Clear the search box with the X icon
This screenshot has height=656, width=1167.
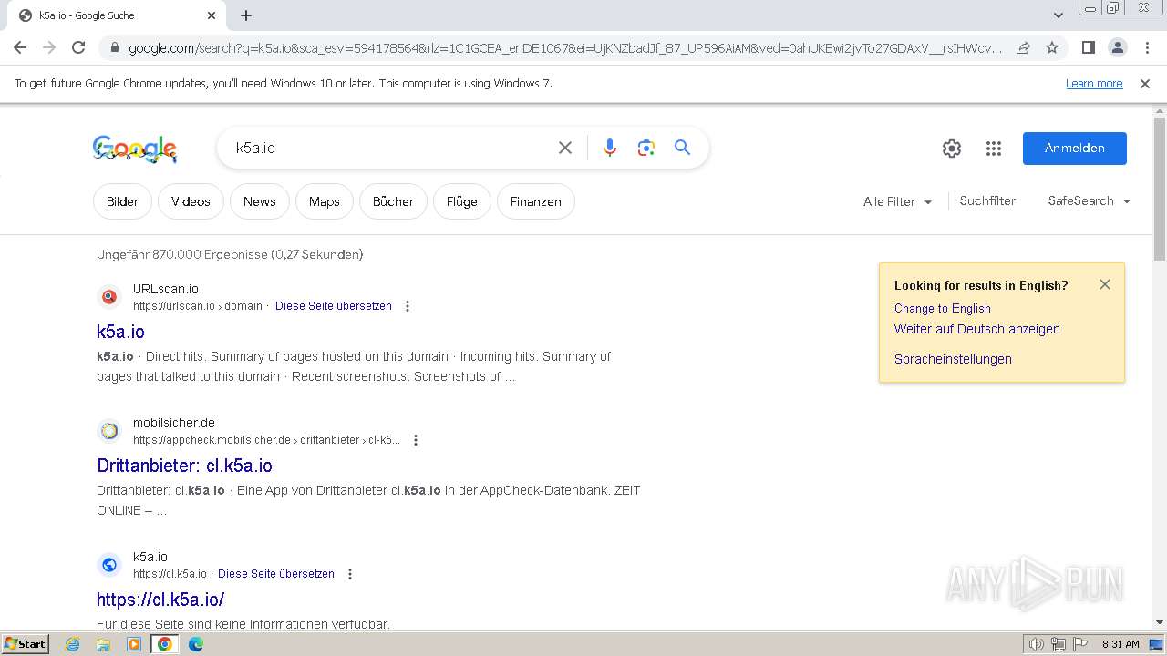coord(565,148)
